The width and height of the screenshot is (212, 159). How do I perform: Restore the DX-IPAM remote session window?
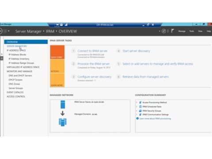coord(148,25)
